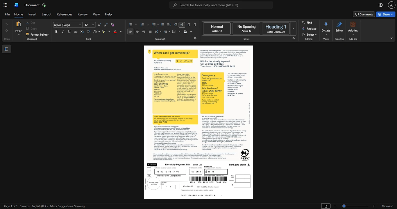Toggle Bold formatting
Viewport: 397px width, 209px height.
click(56, 31)
